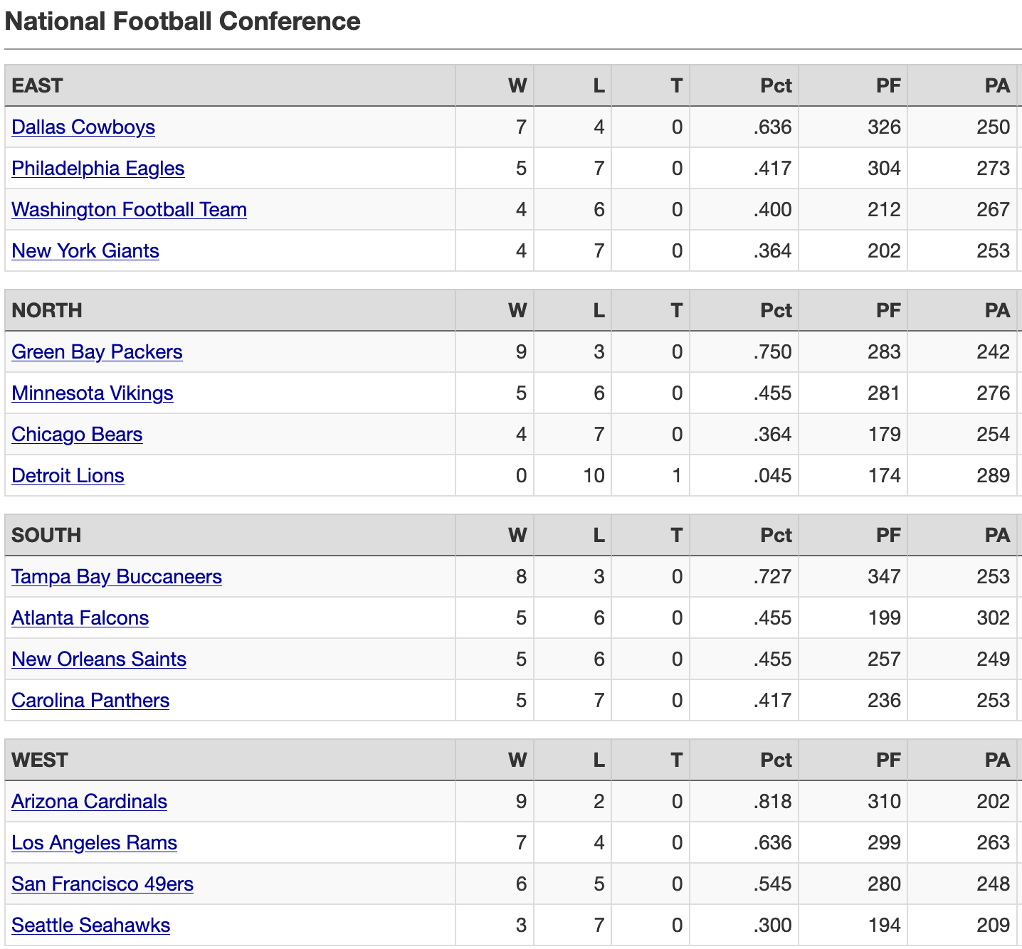Click the Pct column header in NORTH table
Viewport: 1022px width, 949px height.
pos(744,311)
